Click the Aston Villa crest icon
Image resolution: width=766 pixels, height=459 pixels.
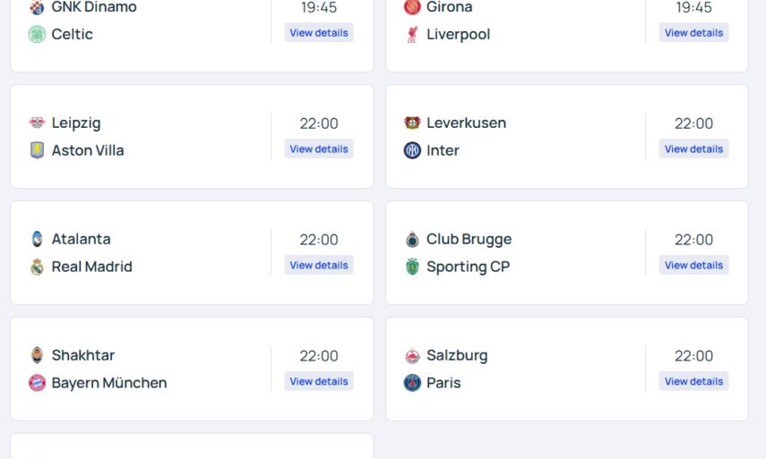click(x=37, y=150)
